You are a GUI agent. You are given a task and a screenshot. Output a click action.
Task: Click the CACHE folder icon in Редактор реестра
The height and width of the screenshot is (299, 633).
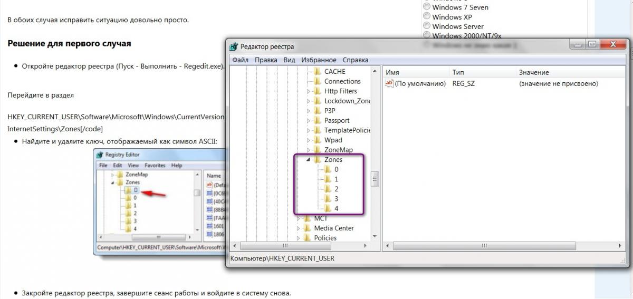(317, 71)
